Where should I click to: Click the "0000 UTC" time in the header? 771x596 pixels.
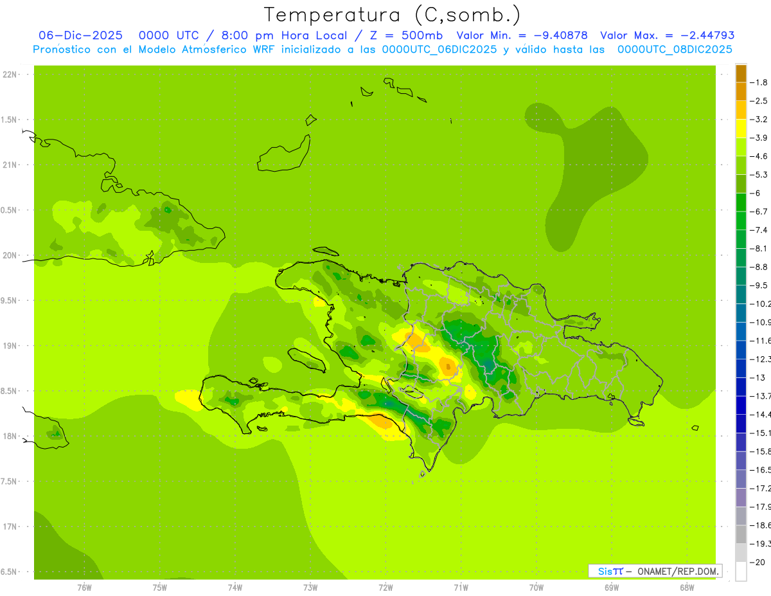click(169, 36)
